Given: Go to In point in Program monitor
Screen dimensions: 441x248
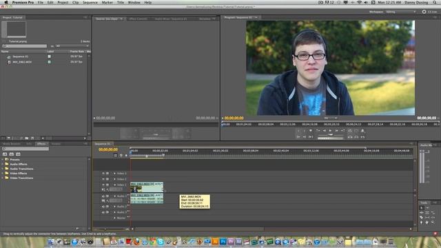Looking at the screenshot, I should coord(298,137).
